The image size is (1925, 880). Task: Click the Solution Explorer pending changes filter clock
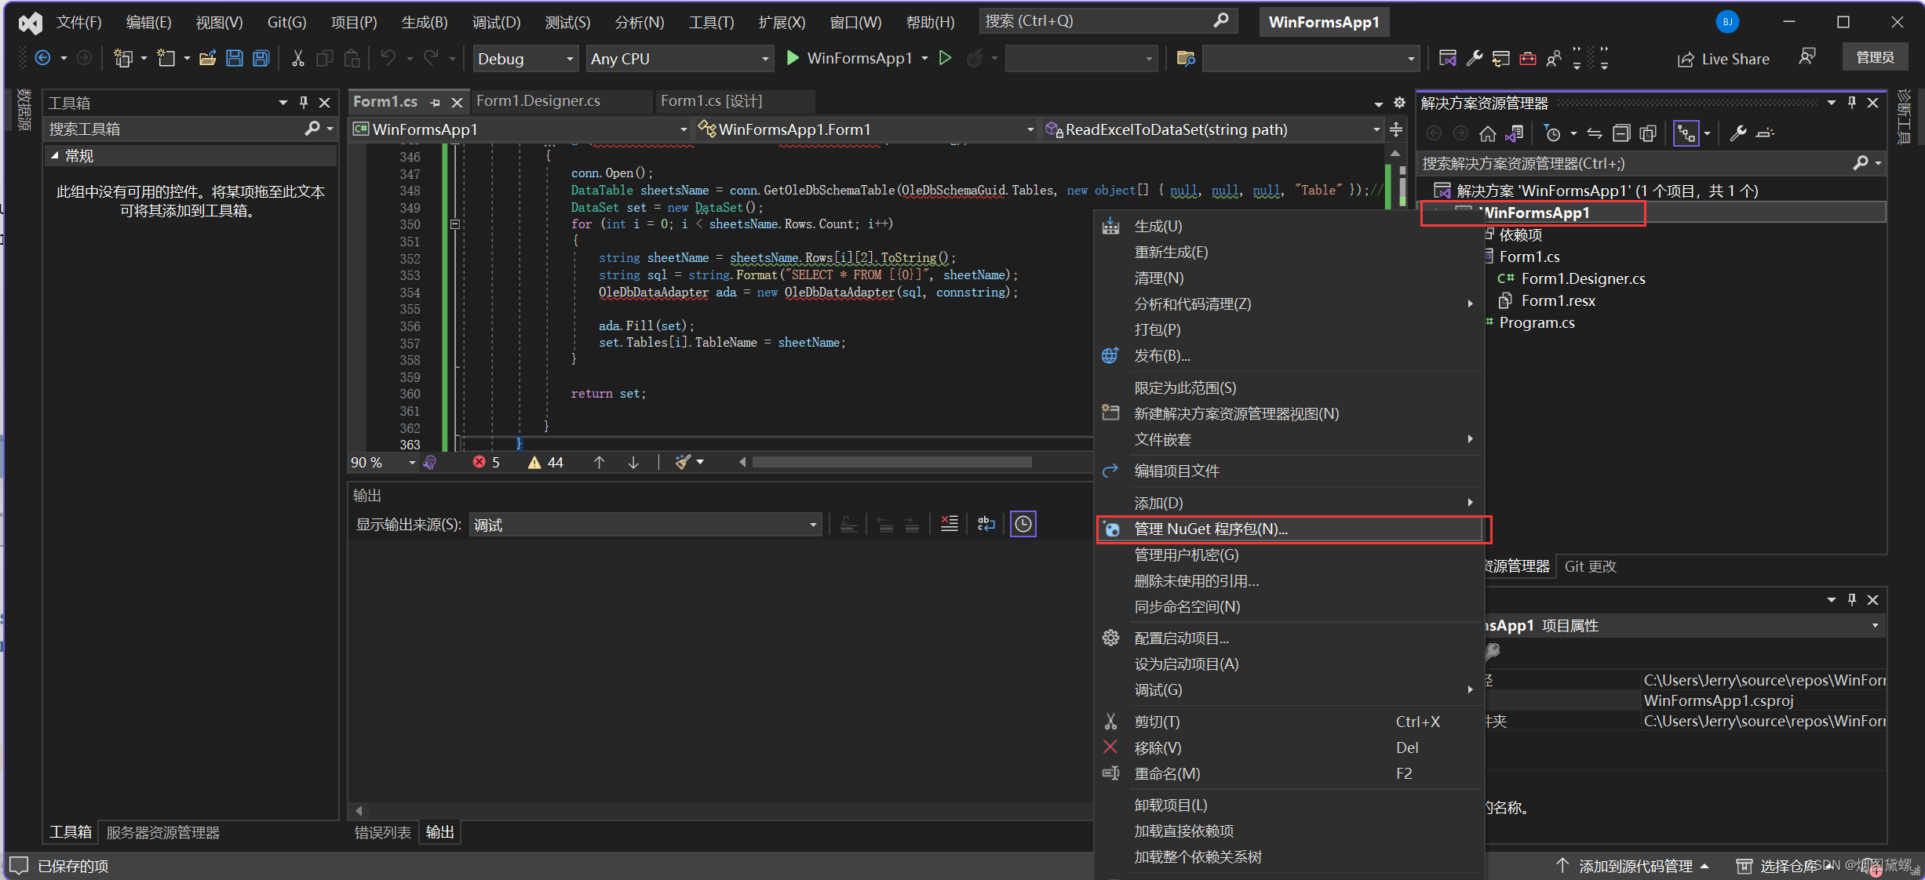pos(1552,133)
